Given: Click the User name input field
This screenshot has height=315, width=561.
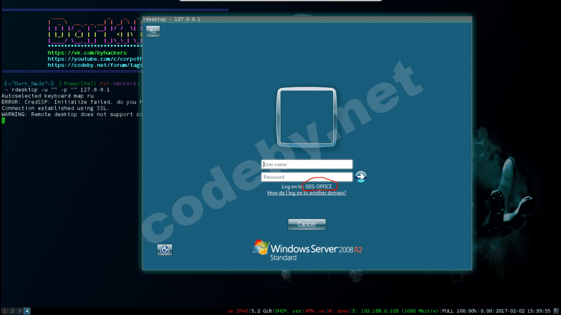Looking at the screenshot, I should point(307,164).
